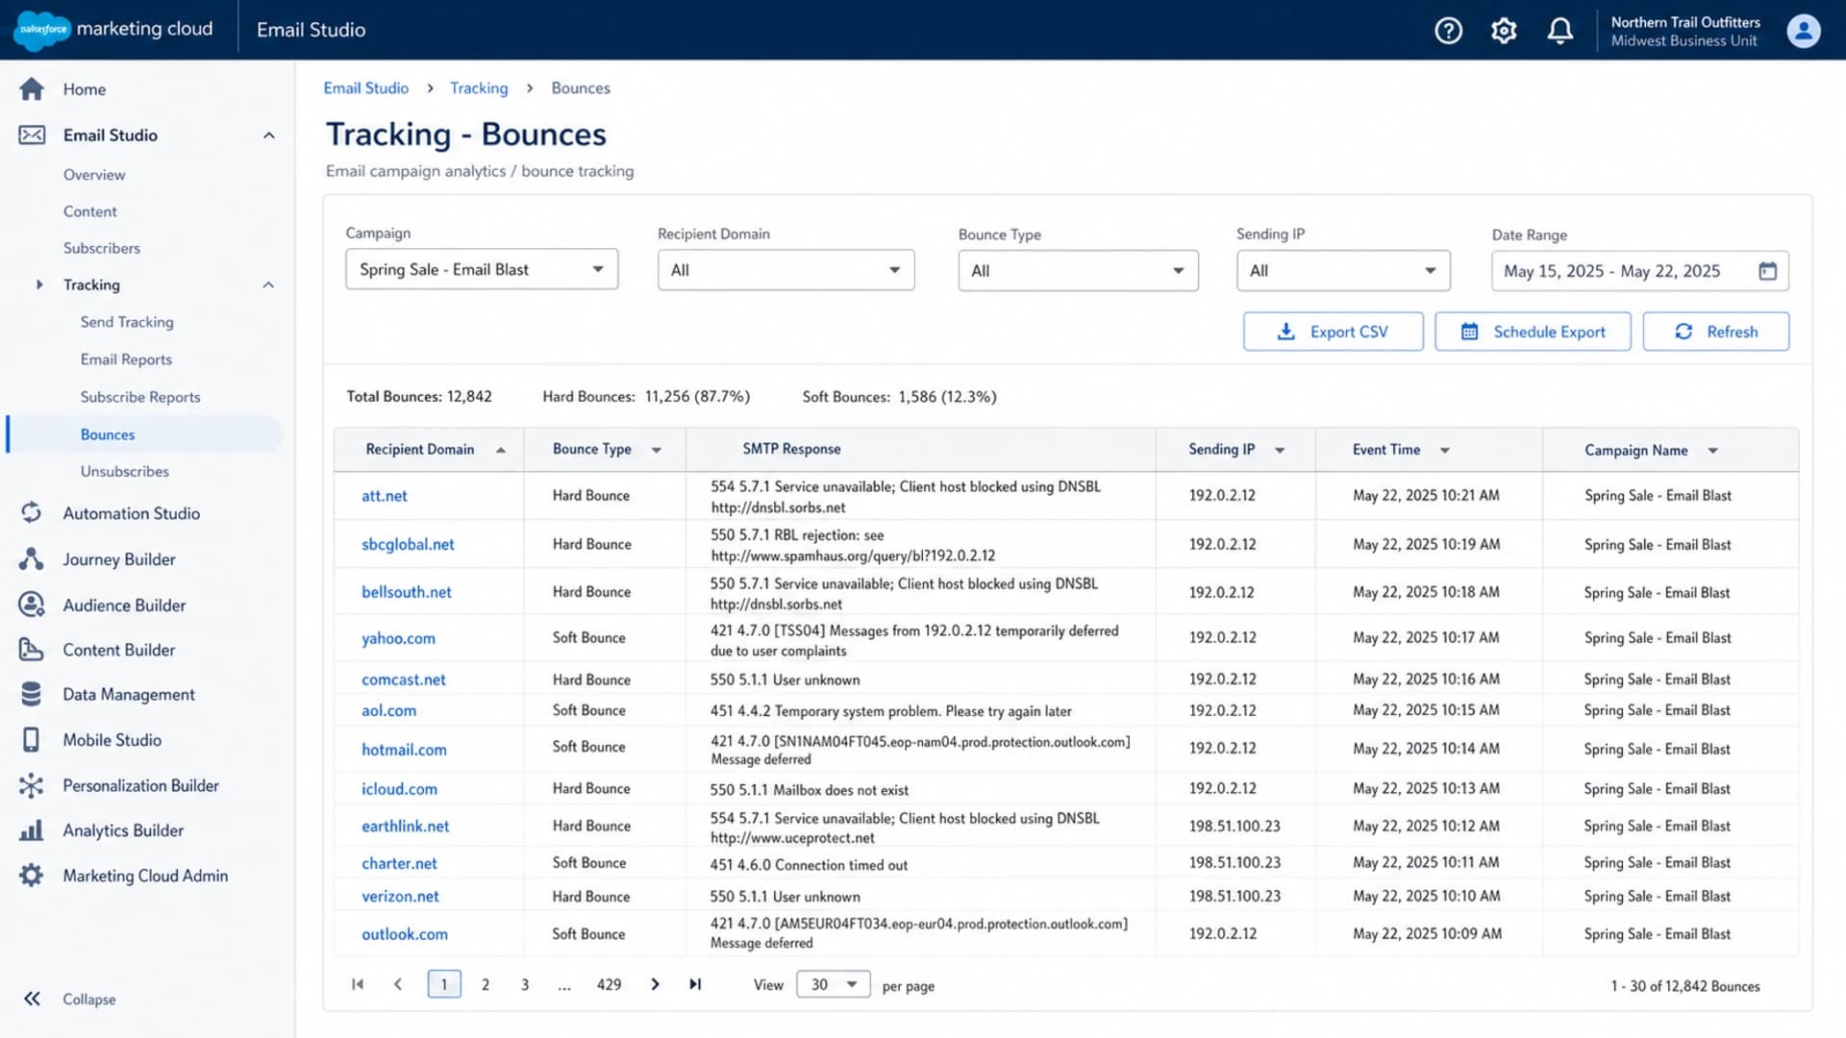
Task: Click the Tracking breadcrumb link
Action: (x=479, y=87)
